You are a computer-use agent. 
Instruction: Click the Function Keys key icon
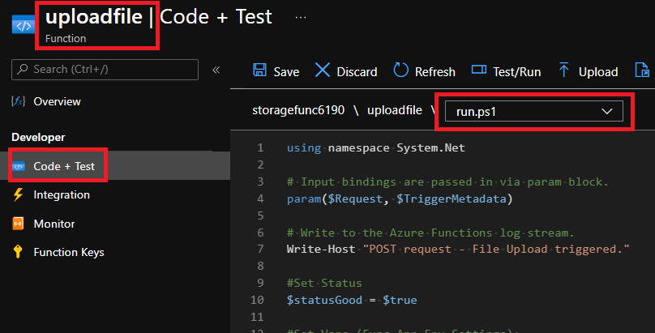[18, 252]
